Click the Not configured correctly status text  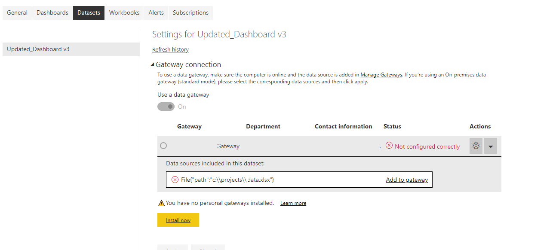427,146
